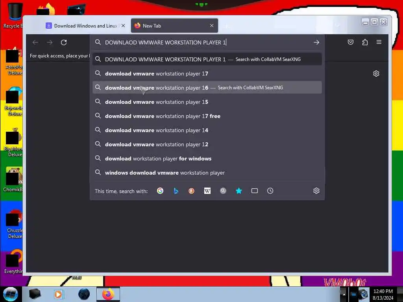Open the black box taskbar icon

pyautogui.click(x=35, y=294)
